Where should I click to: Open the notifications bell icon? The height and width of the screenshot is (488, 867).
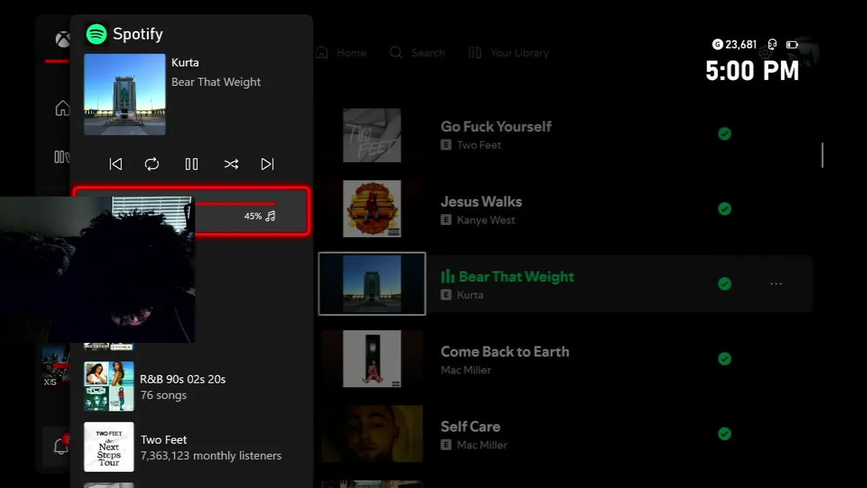click(x=61, y=447)
